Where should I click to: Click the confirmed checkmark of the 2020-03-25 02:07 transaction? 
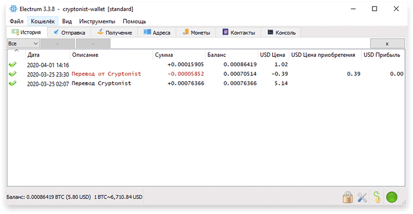pyautogui.click(x=12, y=83)
